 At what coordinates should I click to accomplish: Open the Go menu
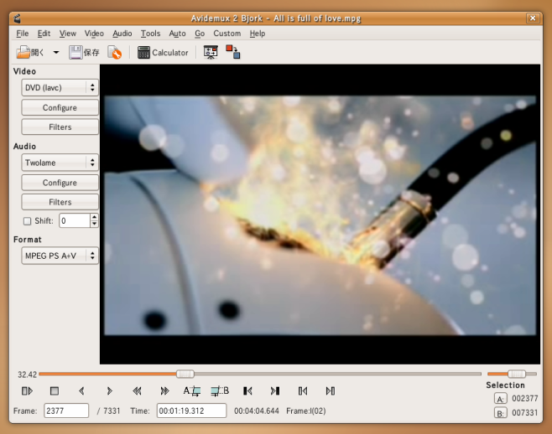point(200,34)
